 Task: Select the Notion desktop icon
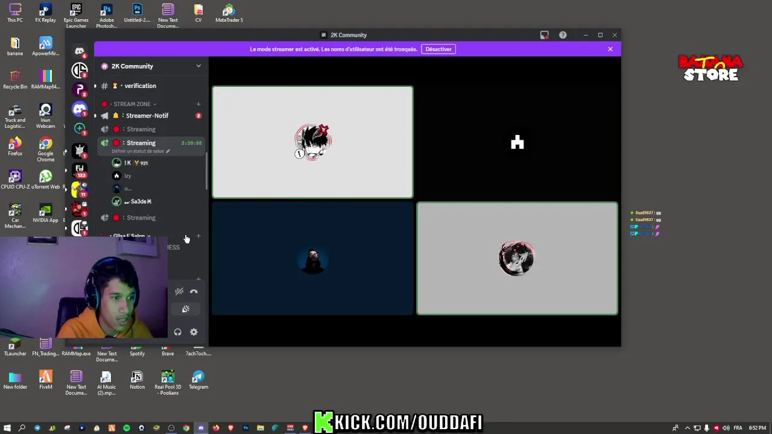[137, 380]
